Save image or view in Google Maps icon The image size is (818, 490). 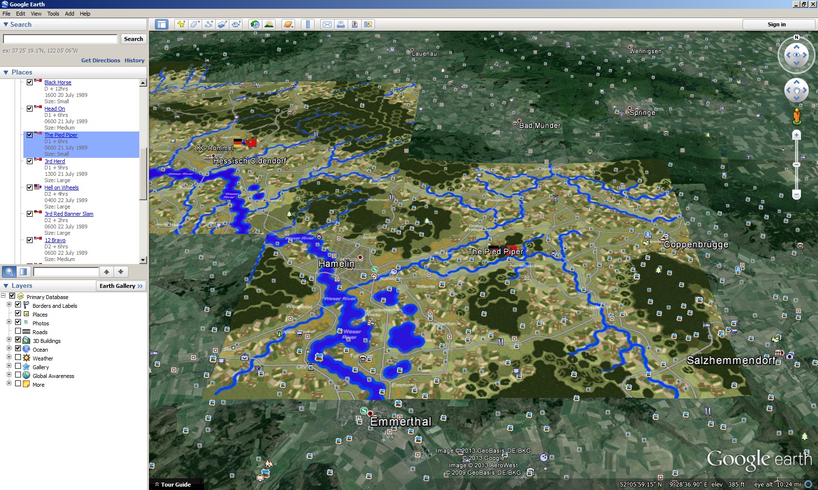pyautogui.click(x=354, y=24)
